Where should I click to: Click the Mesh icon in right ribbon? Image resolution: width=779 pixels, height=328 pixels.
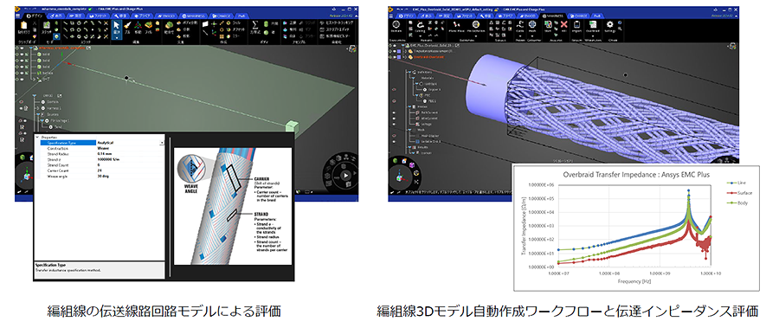coord(532,24)
